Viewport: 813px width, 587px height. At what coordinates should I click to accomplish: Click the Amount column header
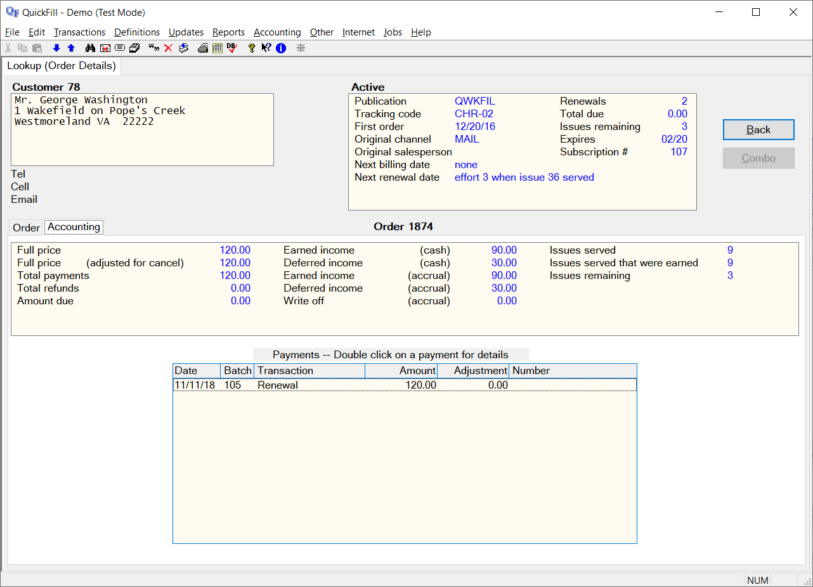pos(401,371)
